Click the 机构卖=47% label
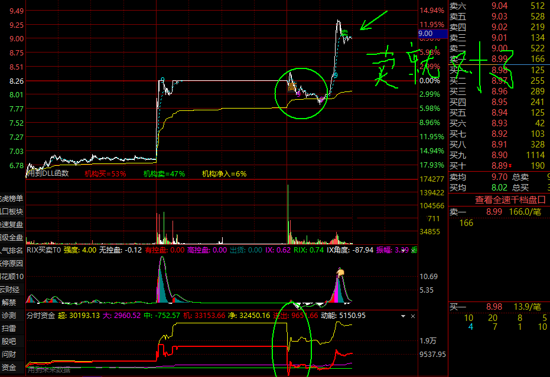Screen dimensions: 550x377 [x=164, y=174]
